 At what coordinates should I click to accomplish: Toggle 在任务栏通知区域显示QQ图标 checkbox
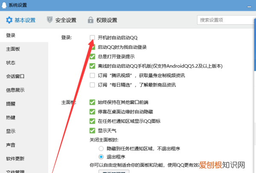pos(92,121)
